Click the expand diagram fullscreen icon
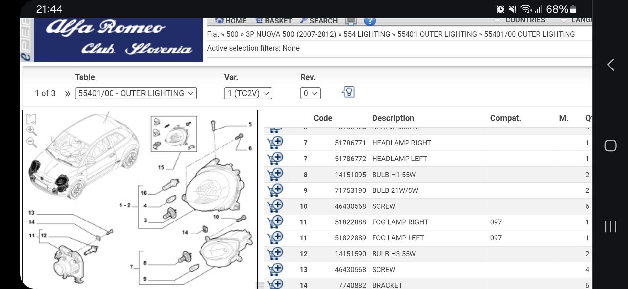 (31, 119)
